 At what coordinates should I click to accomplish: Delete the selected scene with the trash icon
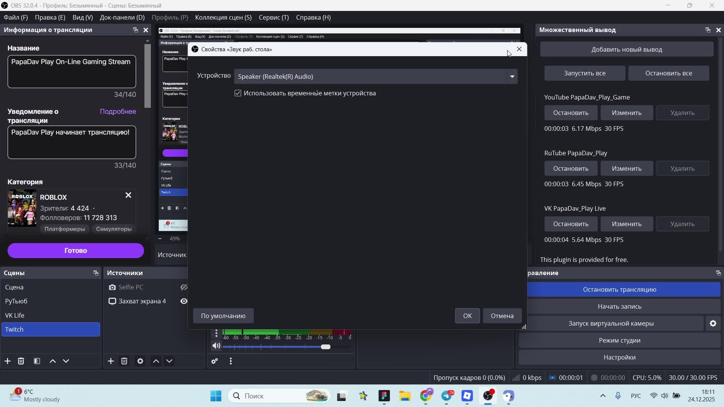pyautogui.click(x=21, y=361)
